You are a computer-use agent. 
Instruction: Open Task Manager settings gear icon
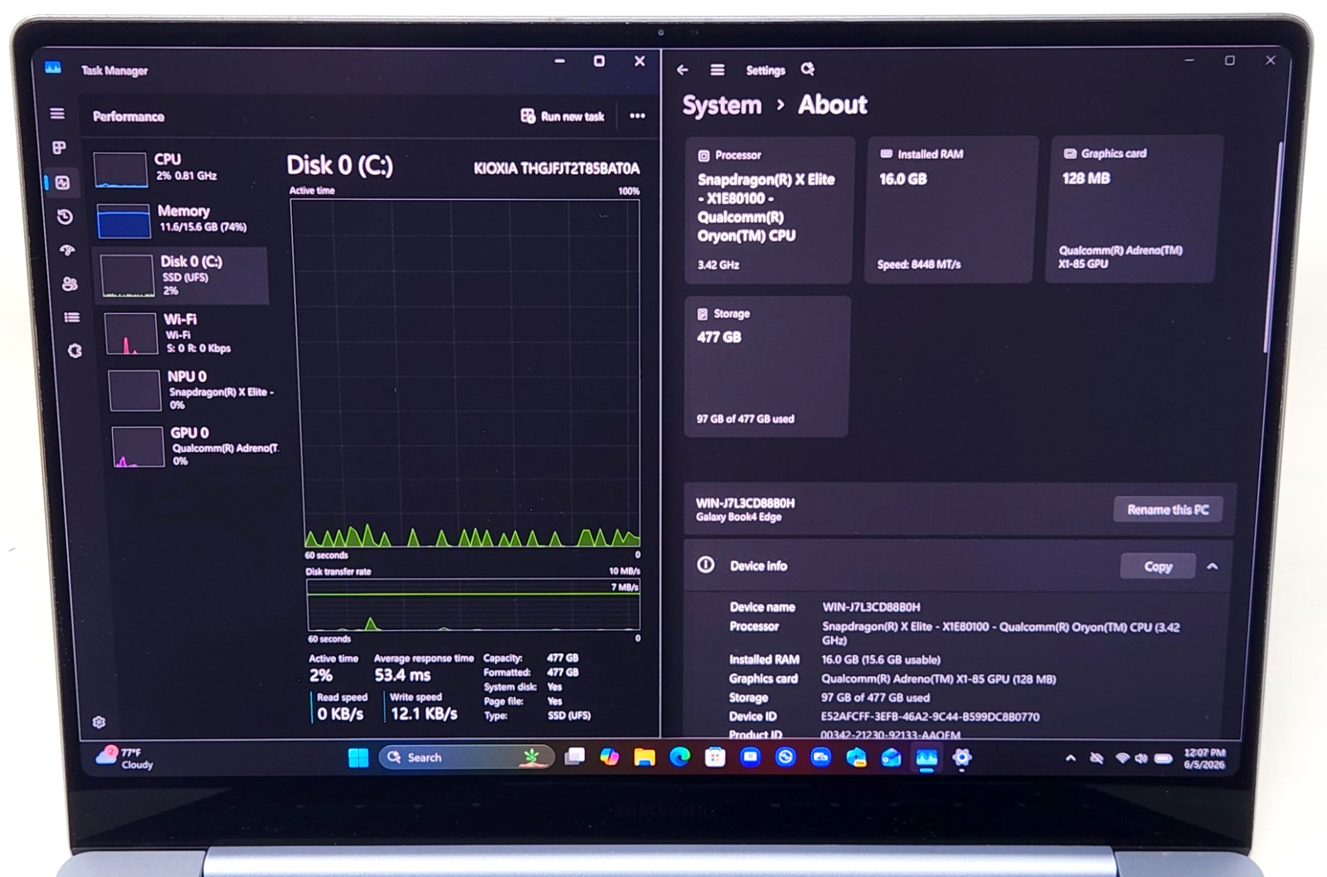pos(99,722)
